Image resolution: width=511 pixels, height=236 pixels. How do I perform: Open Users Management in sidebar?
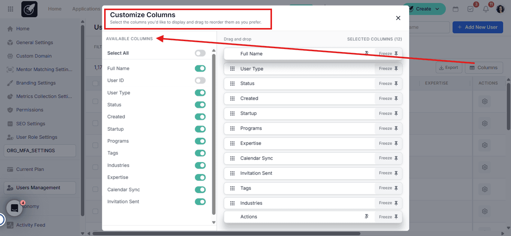pos(40,188)
